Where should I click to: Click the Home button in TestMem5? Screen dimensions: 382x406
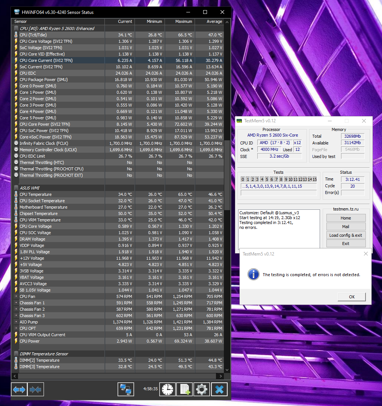[x=346, y=218]
